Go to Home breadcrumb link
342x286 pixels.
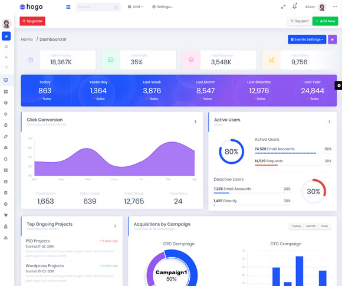pos(27,40)
